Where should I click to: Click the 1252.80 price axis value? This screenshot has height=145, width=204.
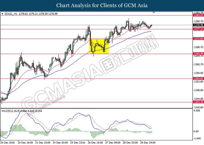point(198,81)
